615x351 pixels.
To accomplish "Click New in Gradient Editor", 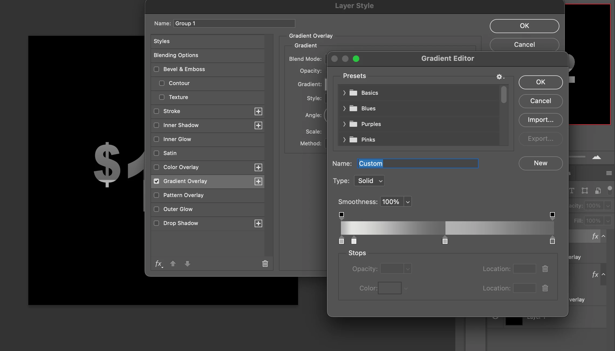I will 541,163.
